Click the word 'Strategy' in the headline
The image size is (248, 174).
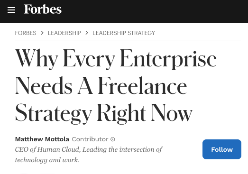click(x=54, y=114)
